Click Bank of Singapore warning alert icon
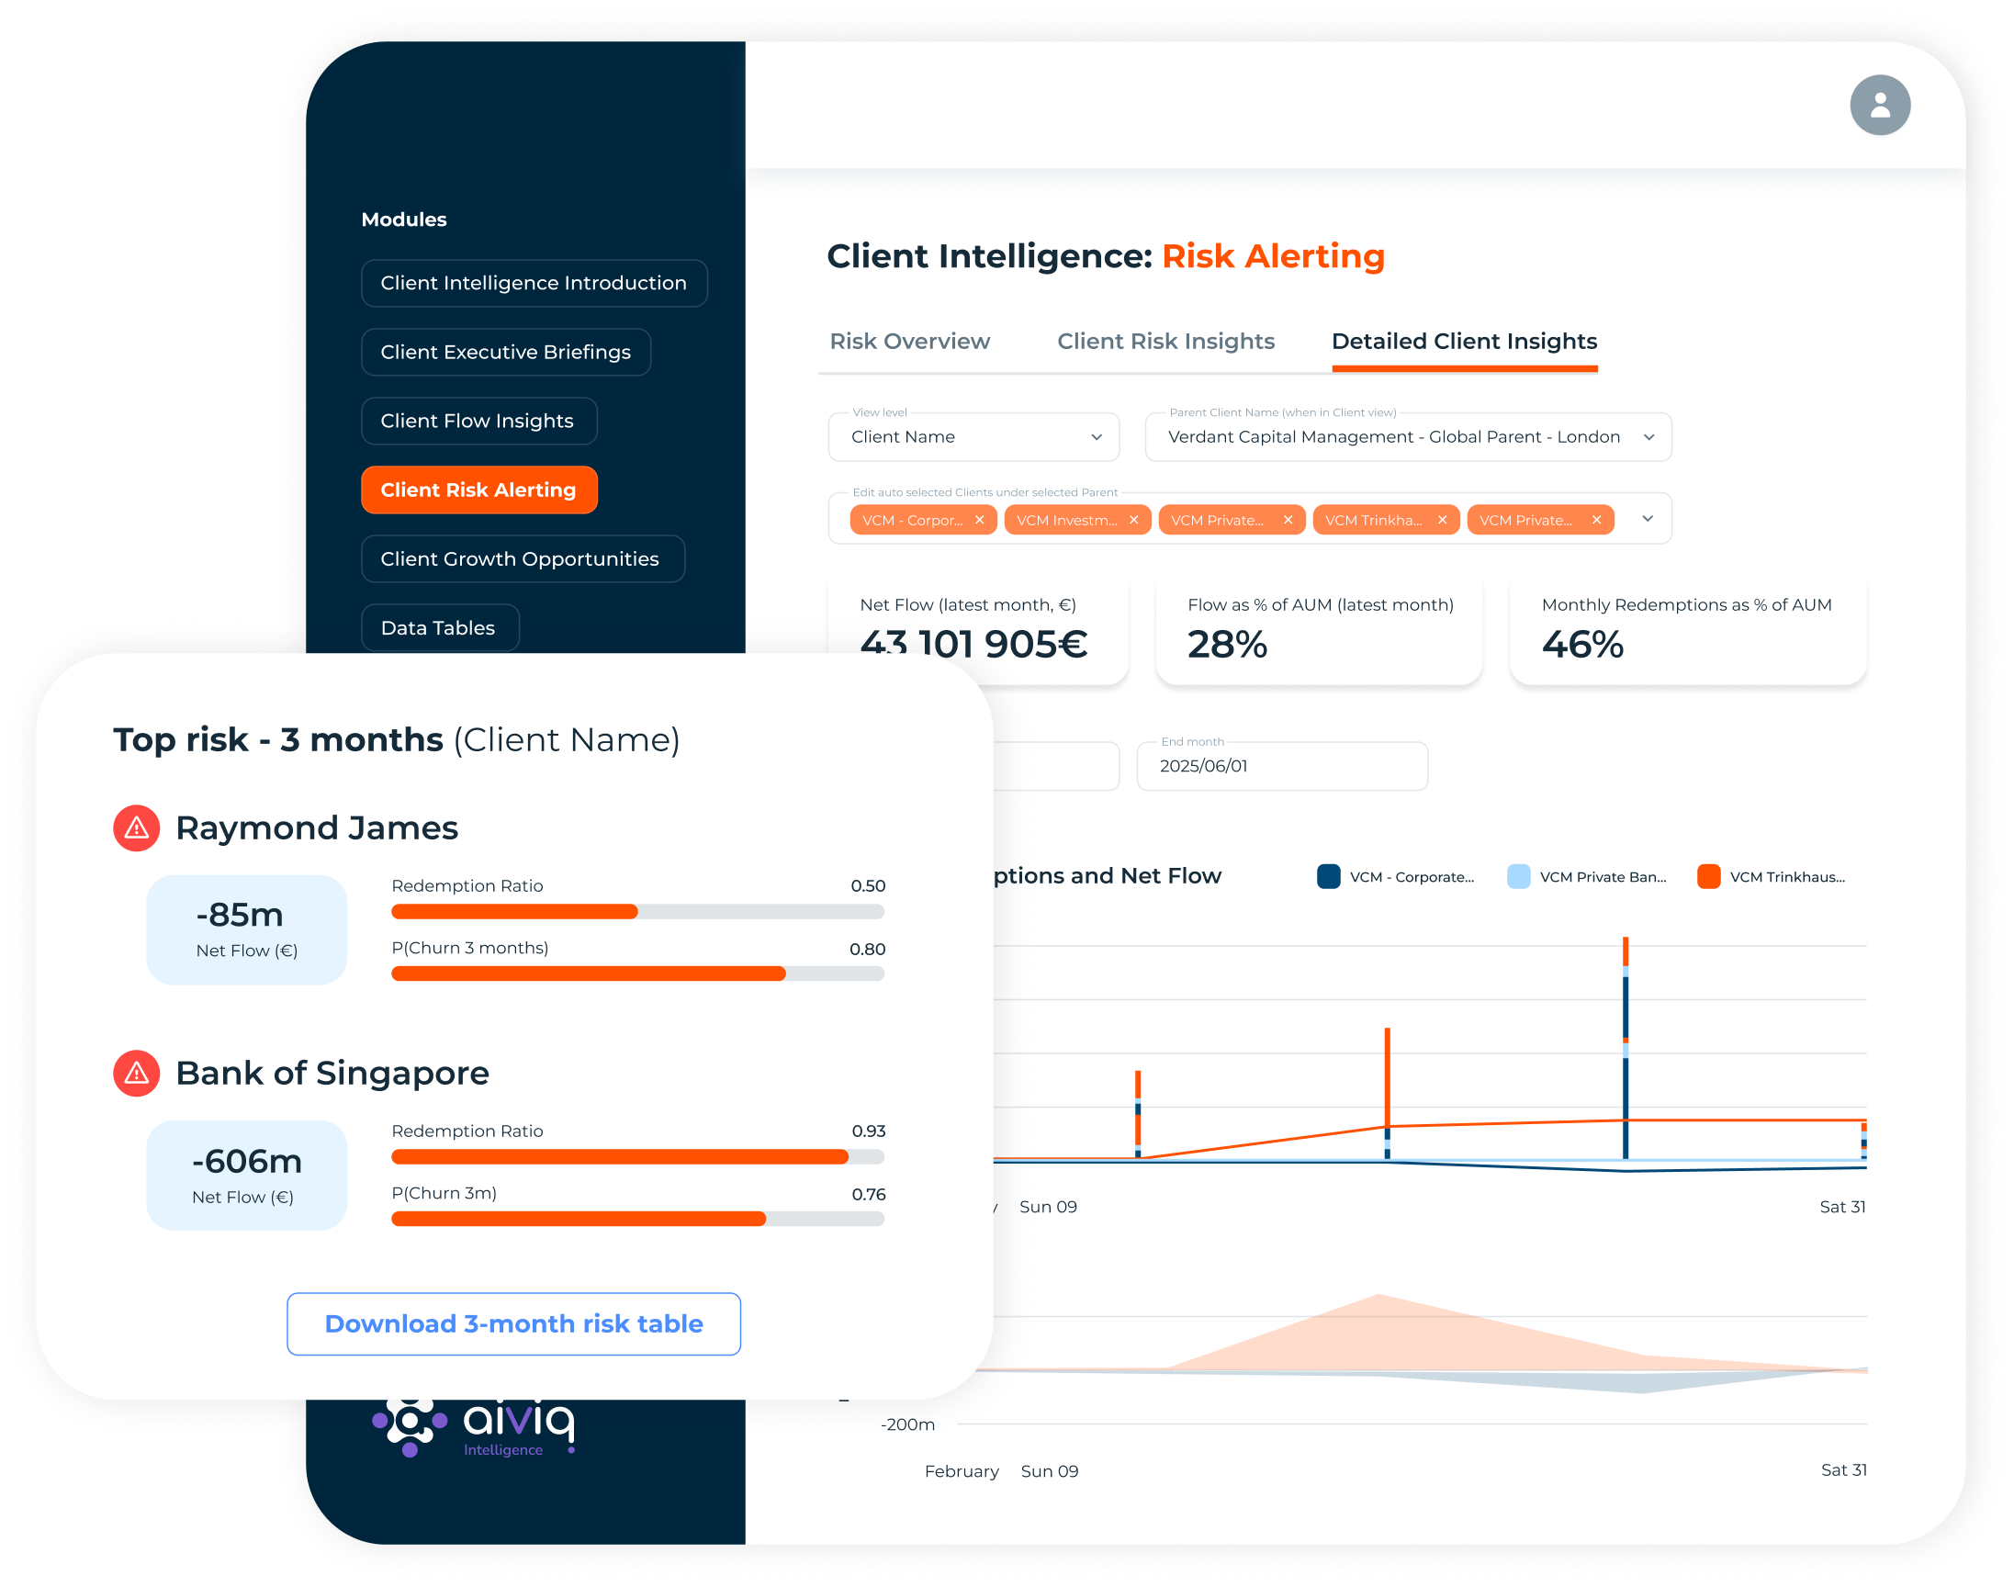This screenshot has width=2014, height=1587. pyautogui.click(x=137, y=1074)
